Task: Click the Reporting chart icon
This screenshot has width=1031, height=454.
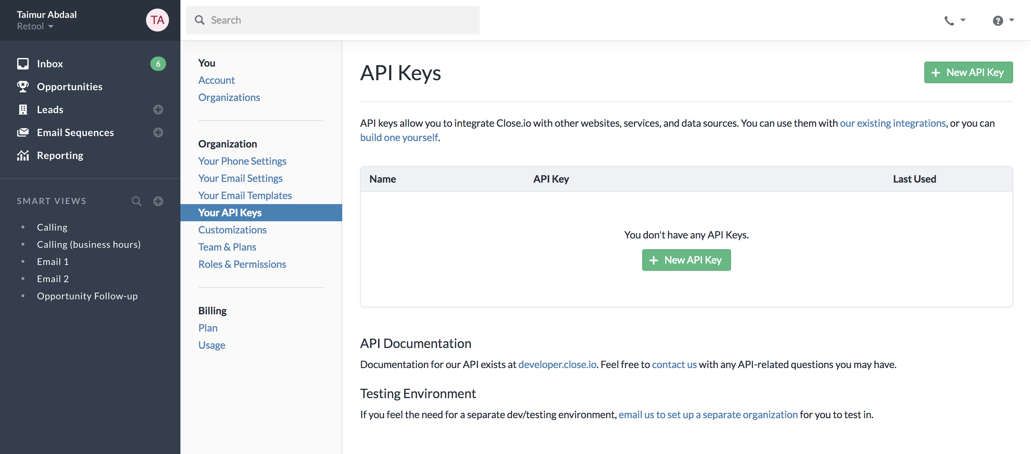Action: (23, 155)
